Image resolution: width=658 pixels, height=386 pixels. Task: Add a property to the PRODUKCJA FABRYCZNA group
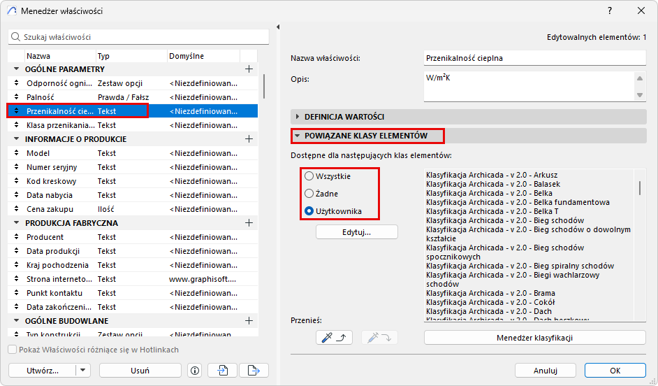[249, 223]
